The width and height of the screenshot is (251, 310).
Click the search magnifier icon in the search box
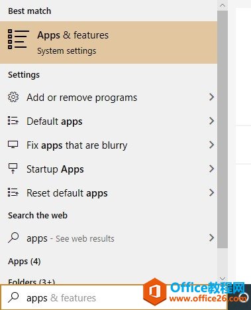click(13, 297)
